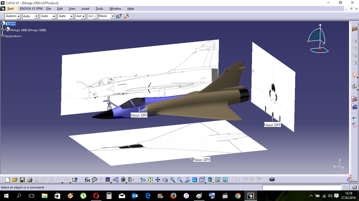Viewport: 359px width, 201px height.
Task: Open the Insert menu
Action: click(x=85, y=9)
